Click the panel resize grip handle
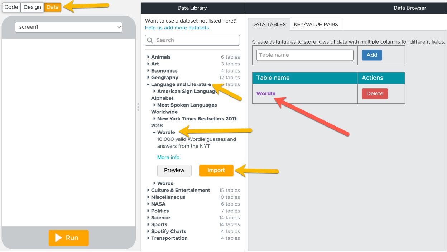The width and height of the screenshot is (447, 252). point(138,107)
